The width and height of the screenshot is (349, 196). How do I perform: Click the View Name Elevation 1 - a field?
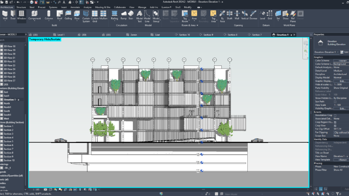(341, 156)
